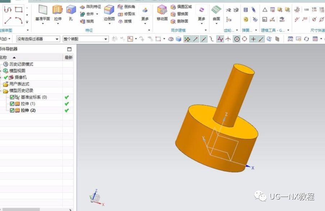The image size is (325, 211).
Task: Toggle the arc center snap option
Action: click(237, 39)
